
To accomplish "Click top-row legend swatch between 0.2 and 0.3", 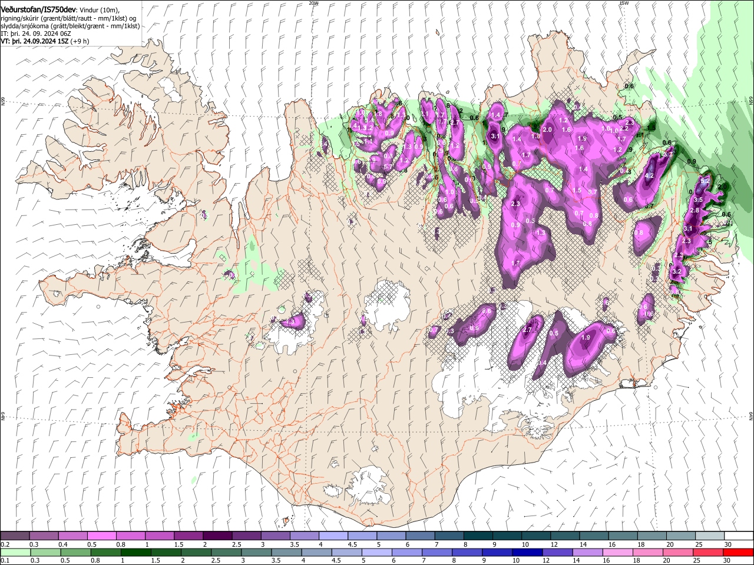I will click(x=15, y=536).
